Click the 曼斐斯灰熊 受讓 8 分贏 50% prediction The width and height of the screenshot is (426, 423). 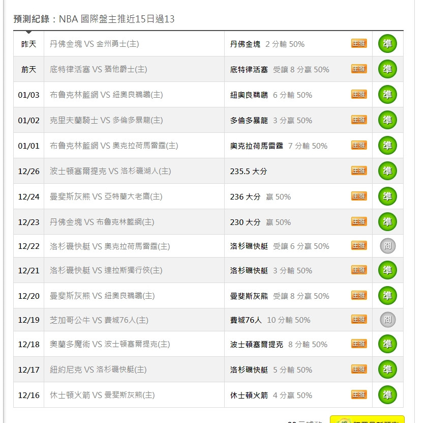[x=280, y=296]
